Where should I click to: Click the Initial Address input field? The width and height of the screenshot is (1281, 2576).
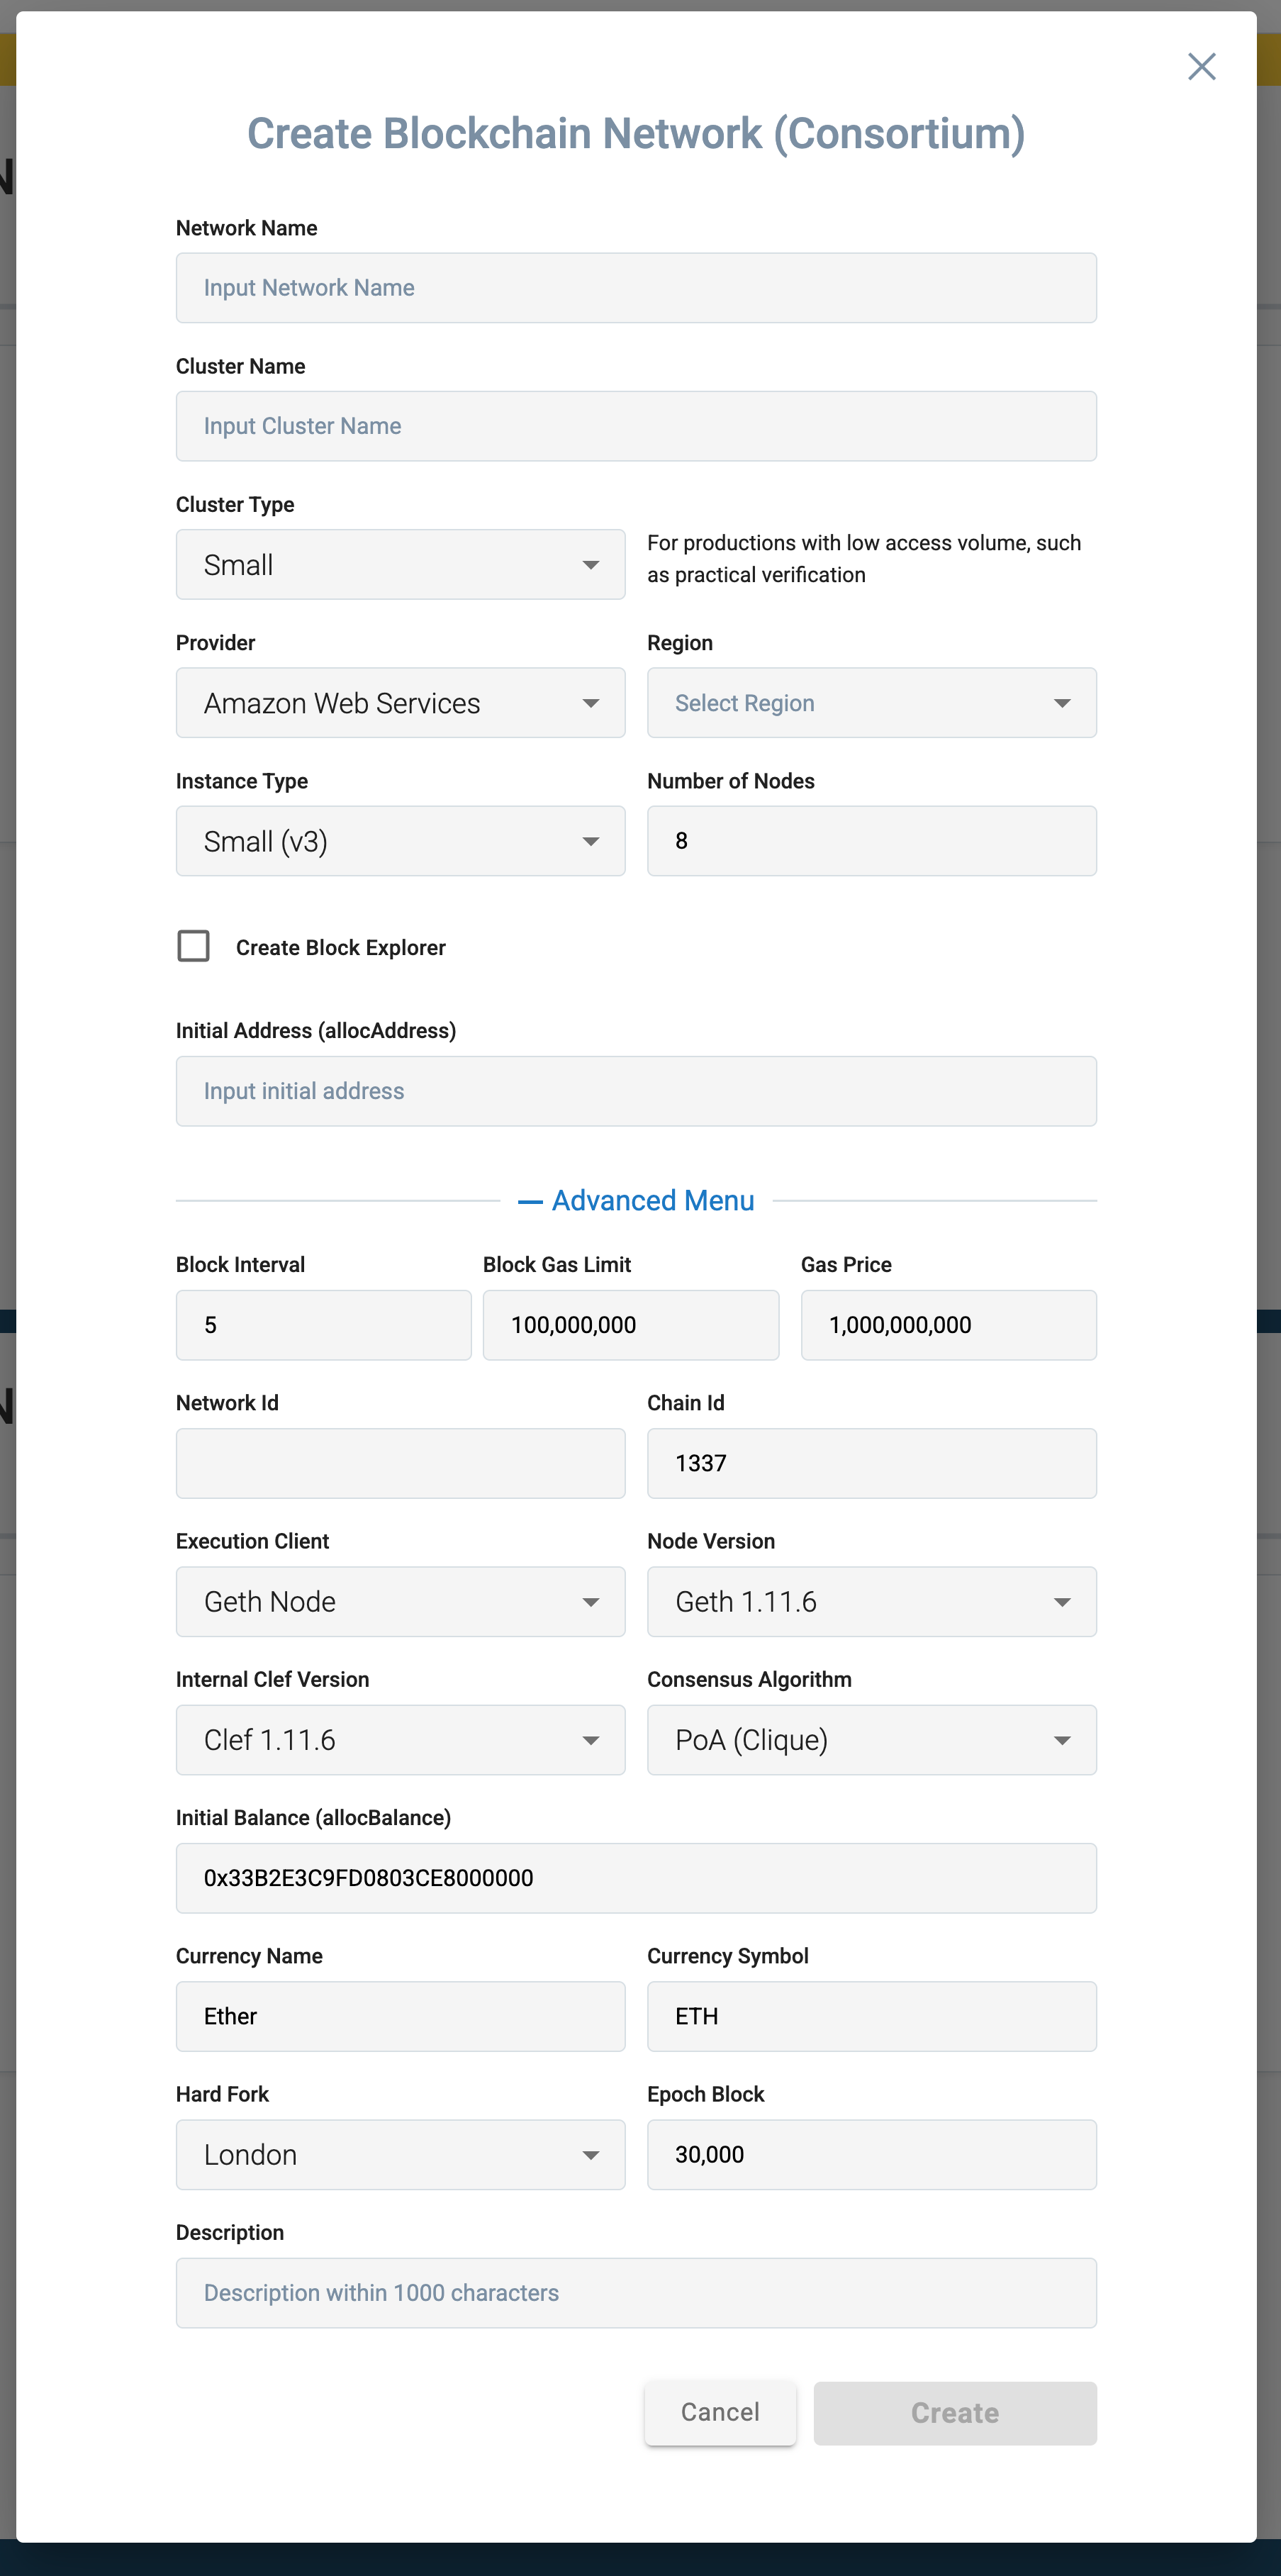tap(636, 1091)
